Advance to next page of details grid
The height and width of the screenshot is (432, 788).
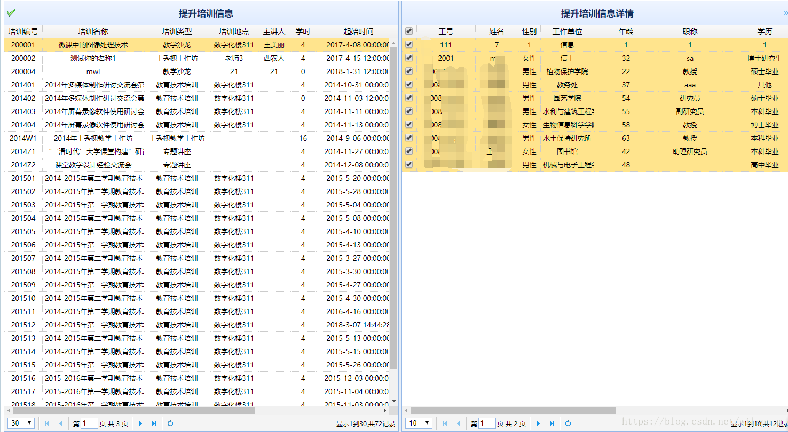(x=538, y=423)
